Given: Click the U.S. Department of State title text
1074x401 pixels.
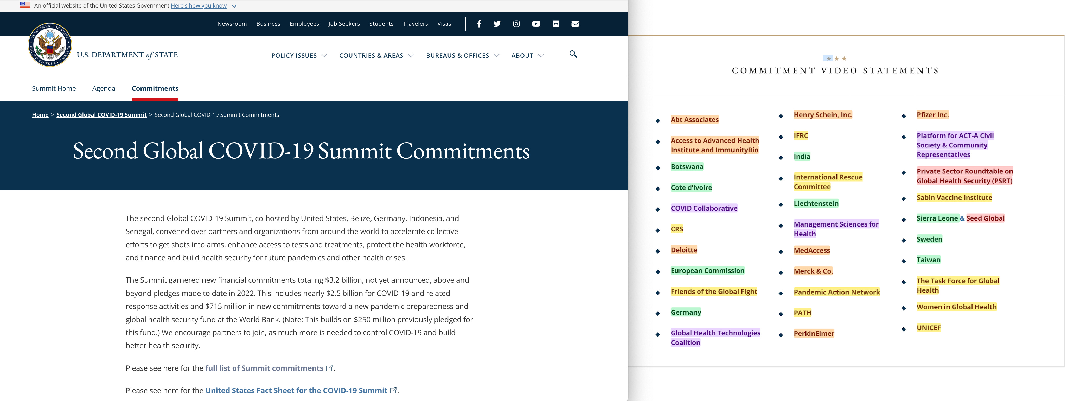Looking at the screenshot, I should 127,55.
